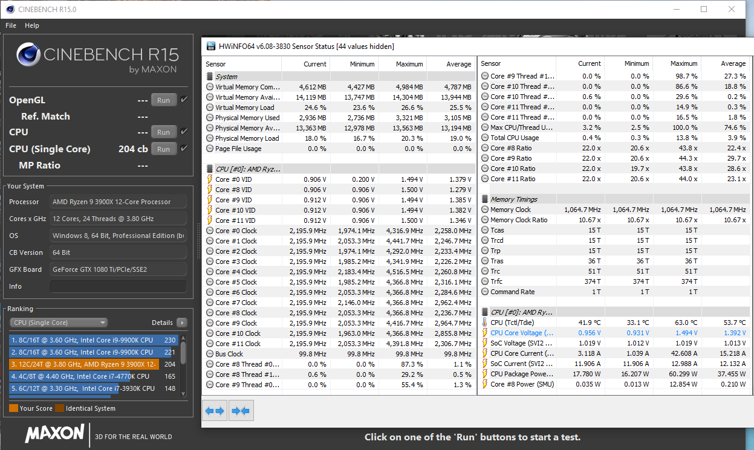Select ranking entry Intel Core i9-9900K 230
This screenshot has height=450, width=754.
point(94,340)
